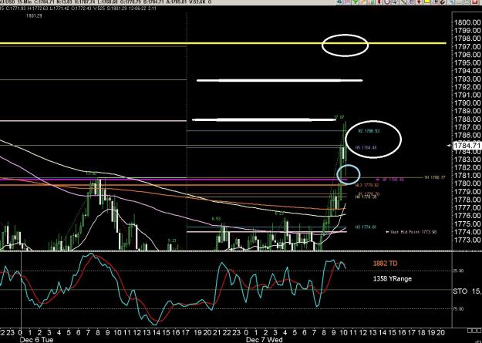Click the 1797.00 price axis label
The image size is (482, 343).
click(x=467, y=47)
